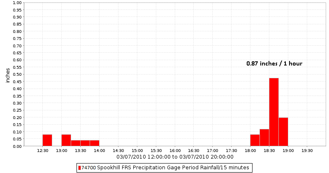Screen dimensions: 329x173
Task: Click the "0.87 inches / 1 hour" annotation
Action: pos(274,63)
